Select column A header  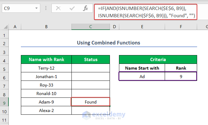(15, 27)
